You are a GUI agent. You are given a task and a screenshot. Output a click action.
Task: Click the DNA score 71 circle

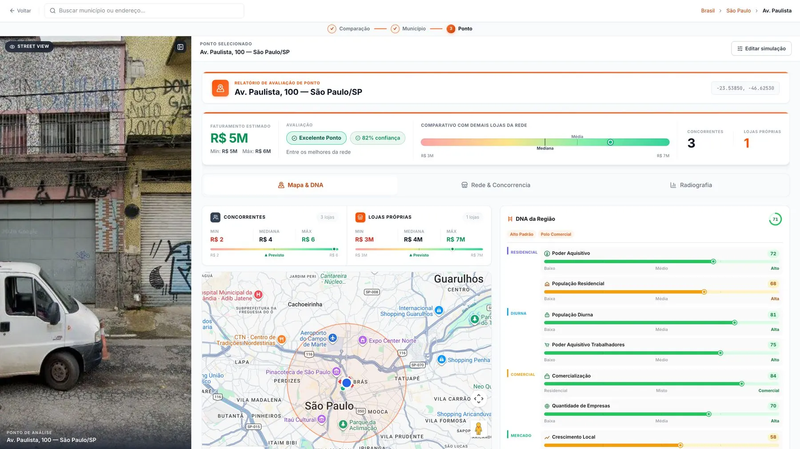775,219
